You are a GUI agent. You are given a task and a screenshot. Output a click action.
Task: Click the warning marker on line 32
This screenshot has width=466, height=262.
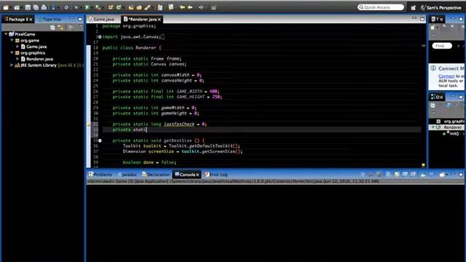point(89,124)
